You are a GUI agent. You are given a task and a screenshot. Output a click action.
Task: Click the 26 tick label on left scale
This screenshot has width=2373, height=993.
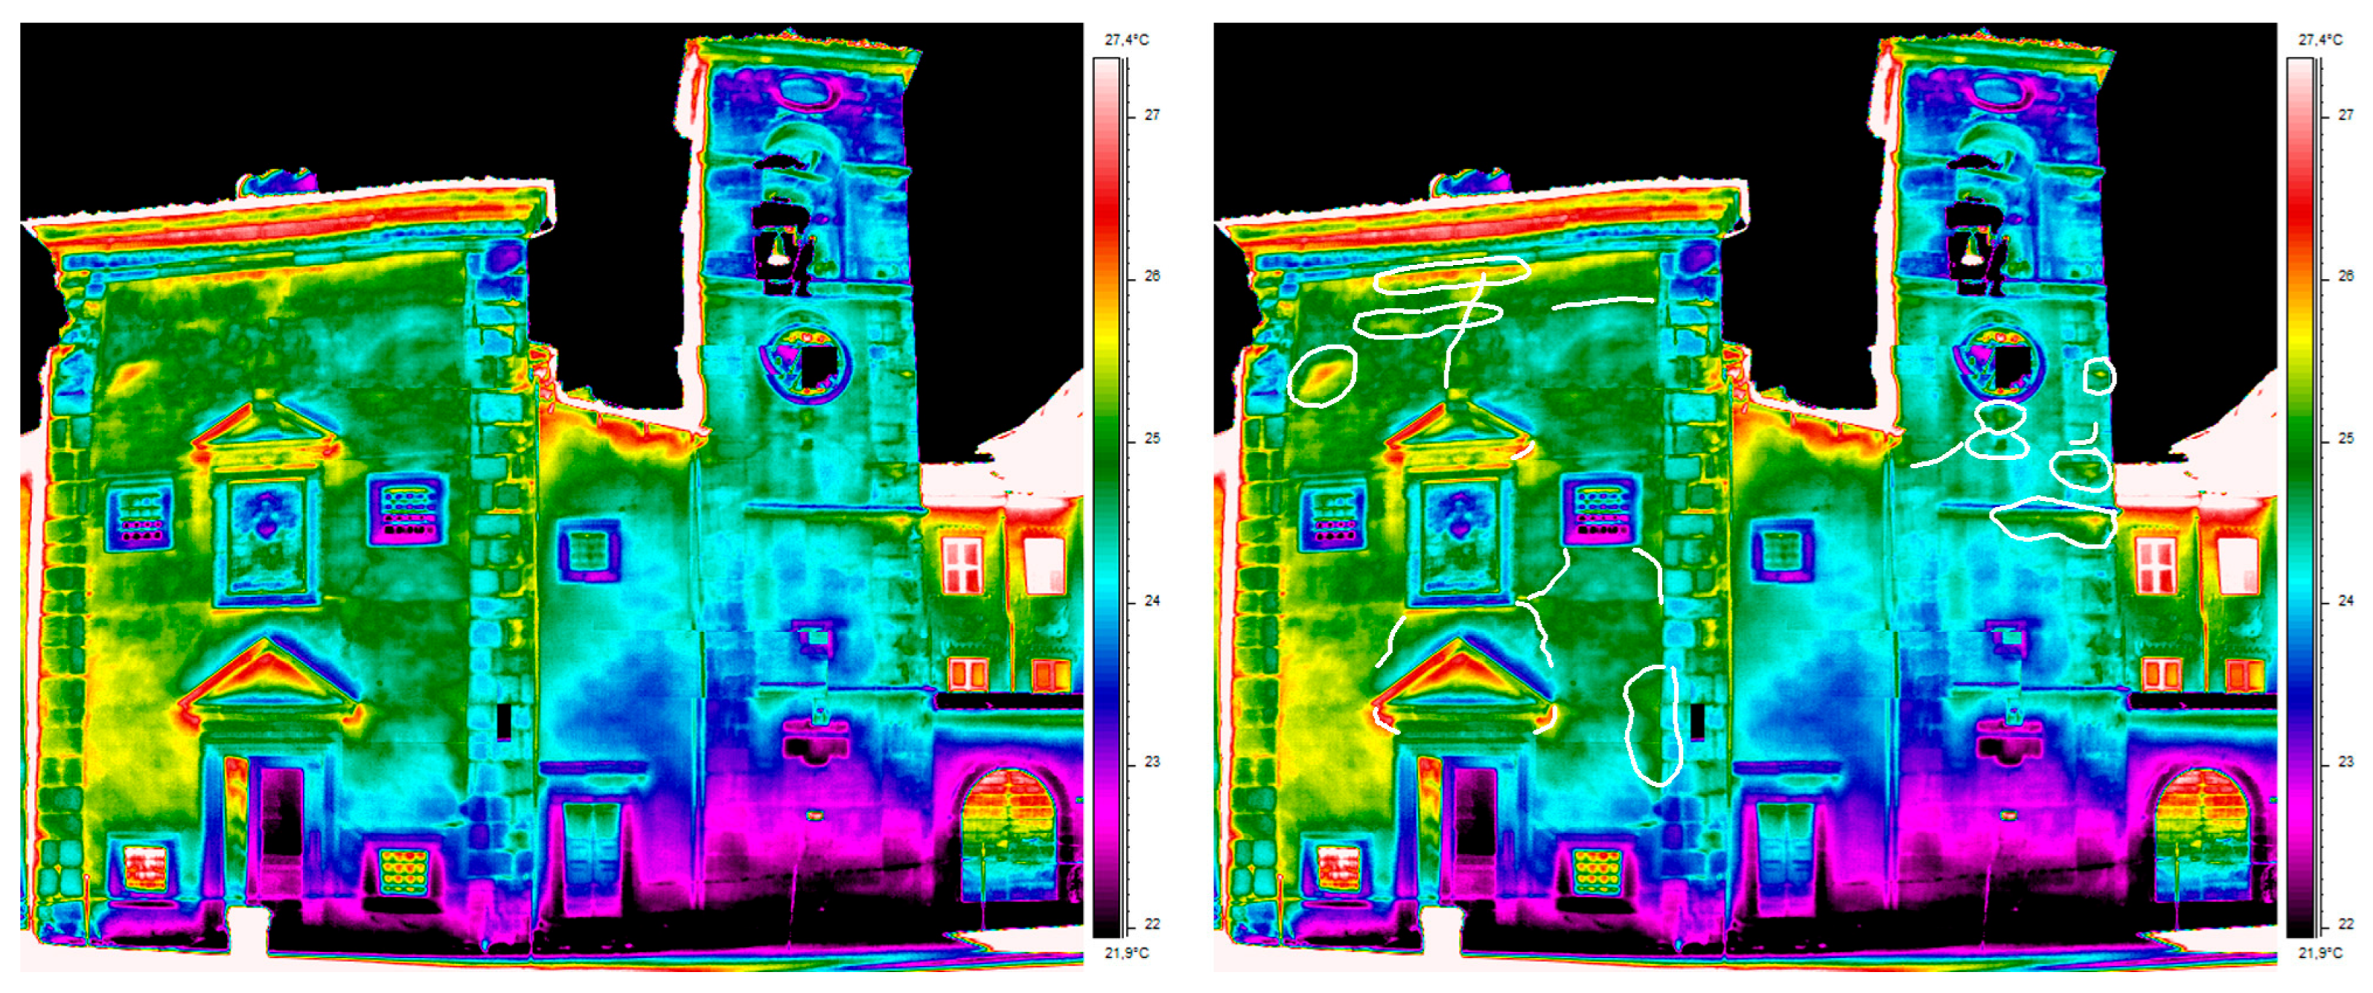pyautogui.click(x=1152, y=275)
